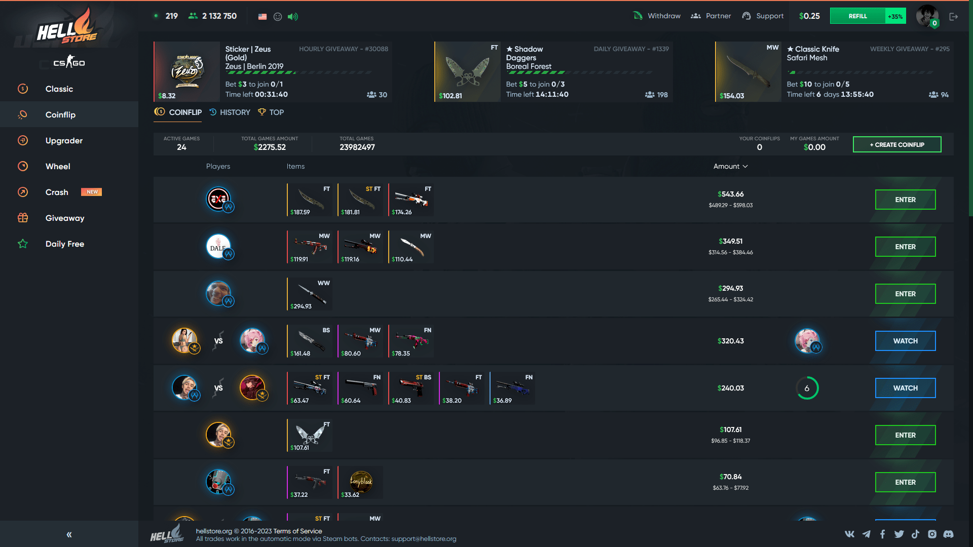
Task: Click the Coinflip sidebar icon
Action: 23,114
